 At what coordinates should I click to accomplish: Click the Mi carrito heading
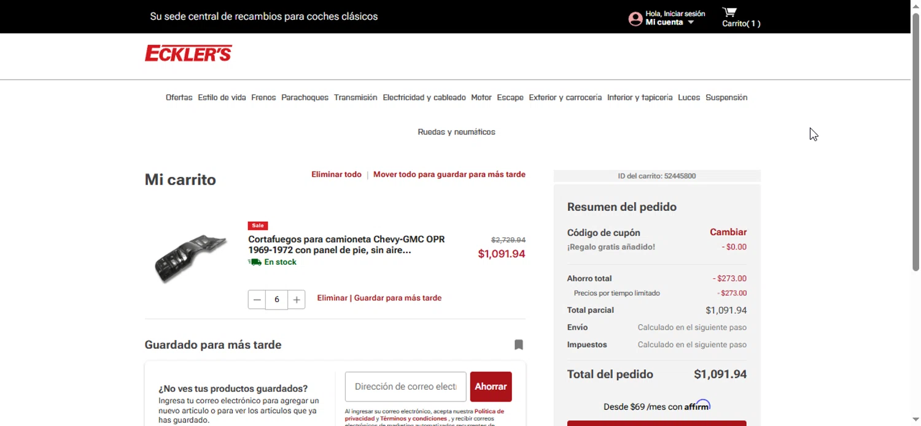(x=181, y=180)
